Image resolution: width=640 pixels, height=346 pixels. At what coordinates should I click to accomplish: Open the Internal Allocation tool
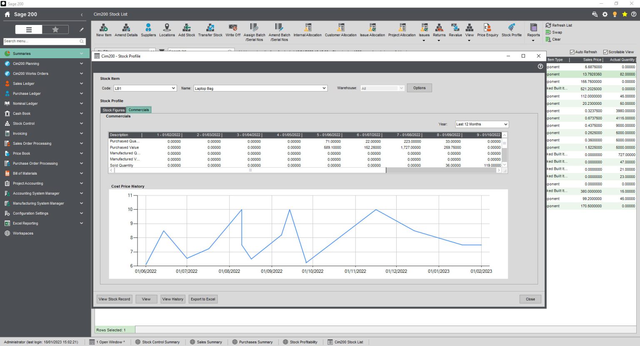[307, 29]
